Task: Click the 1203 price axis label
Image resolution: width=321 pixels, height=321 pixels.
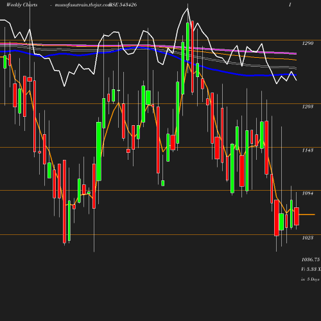Action: [x=308, y=107]
